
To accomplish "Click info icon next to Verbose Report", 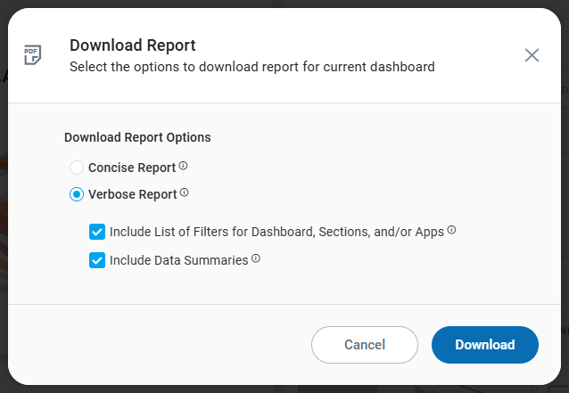I will [x=185, y=193].
